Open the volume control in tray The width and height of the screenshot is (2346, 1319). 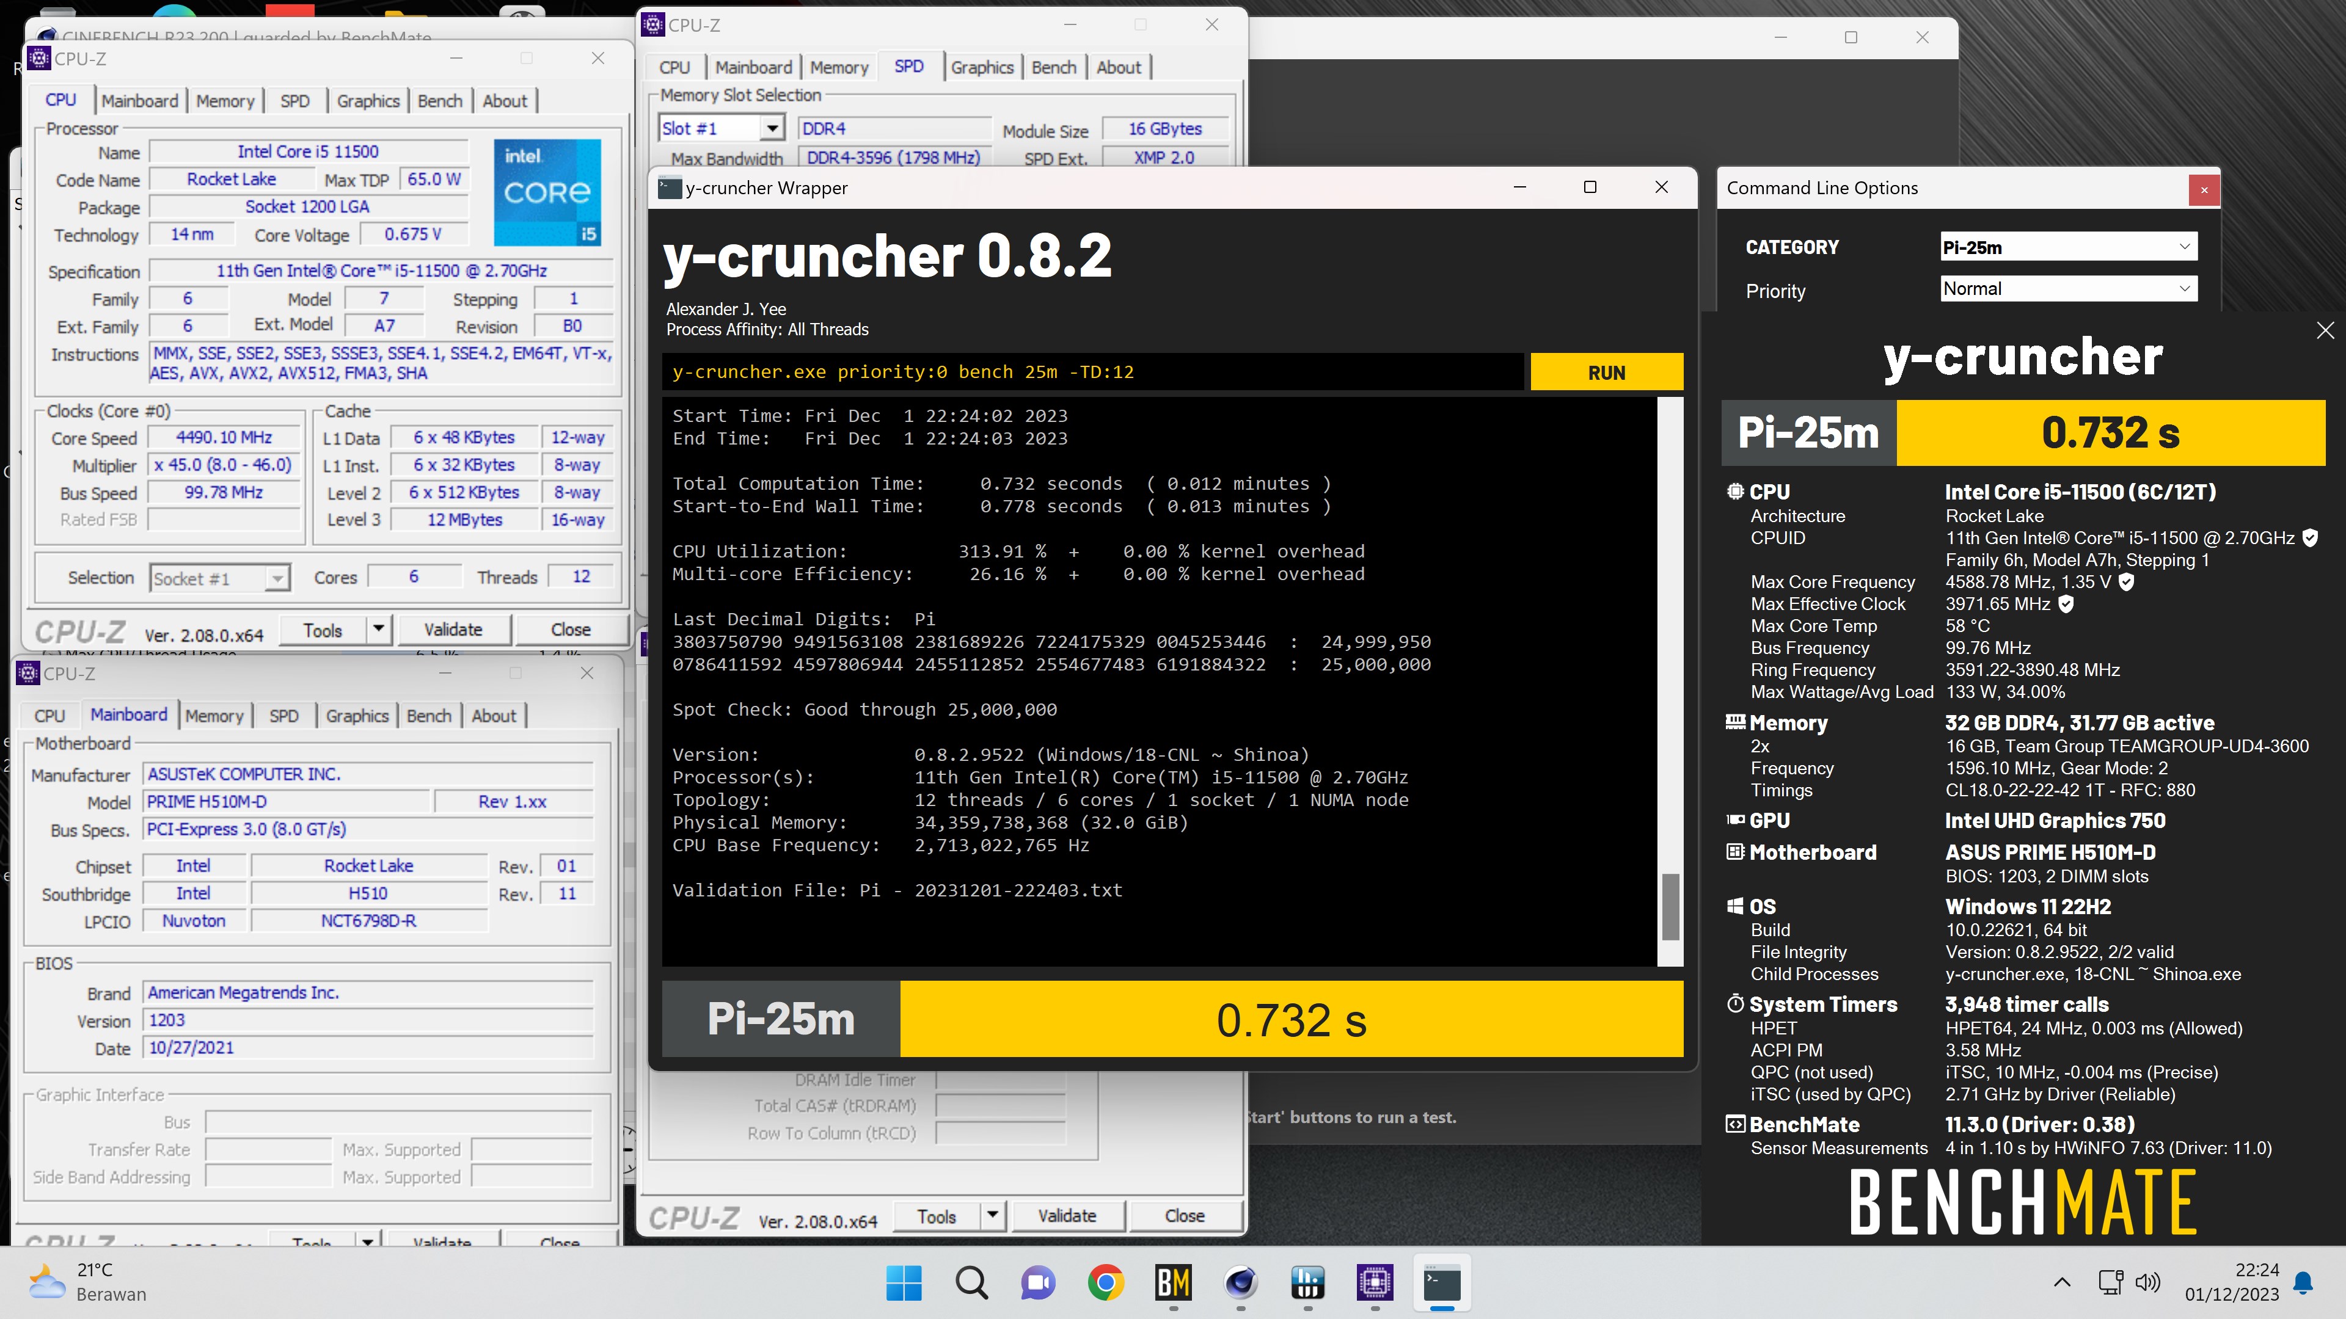point(2147,1282)
